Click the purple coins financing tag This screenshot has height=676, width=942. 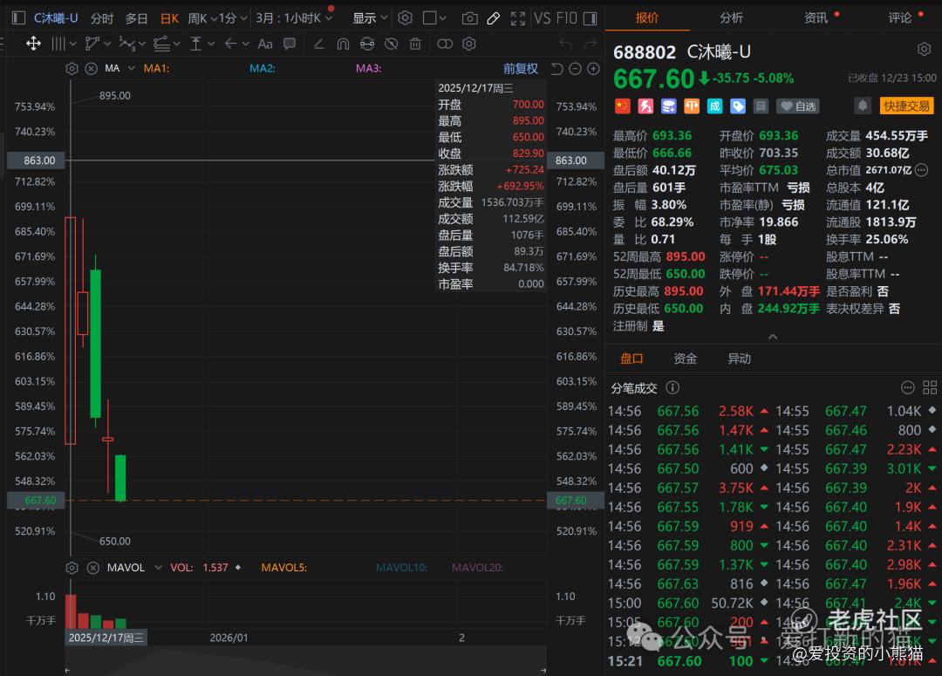click(x=669, y=106)
